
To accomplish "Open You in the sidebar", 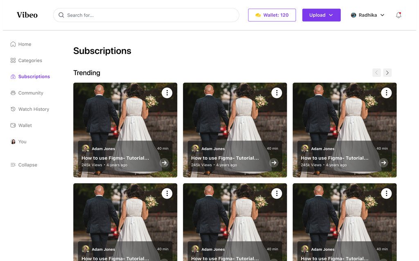I will pos(18,142).
